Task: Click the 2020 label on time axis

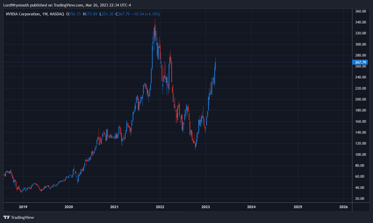Action: point(69,207)
